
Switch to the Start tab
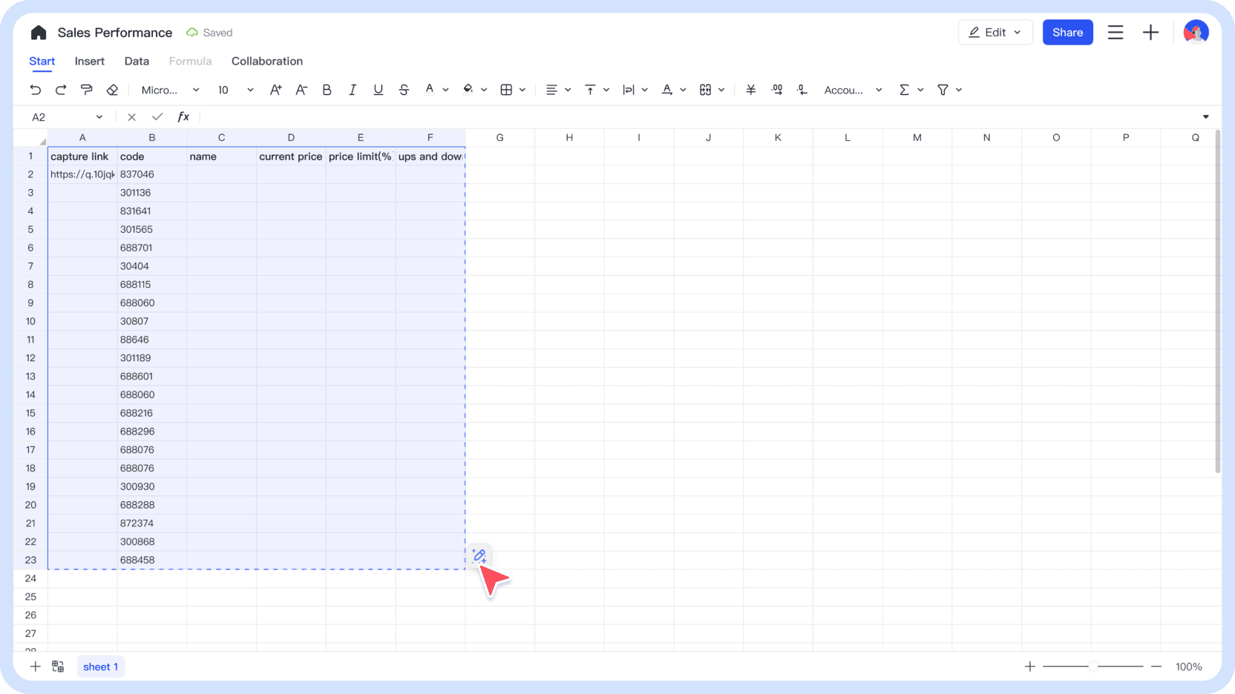[x=42, y=62]
